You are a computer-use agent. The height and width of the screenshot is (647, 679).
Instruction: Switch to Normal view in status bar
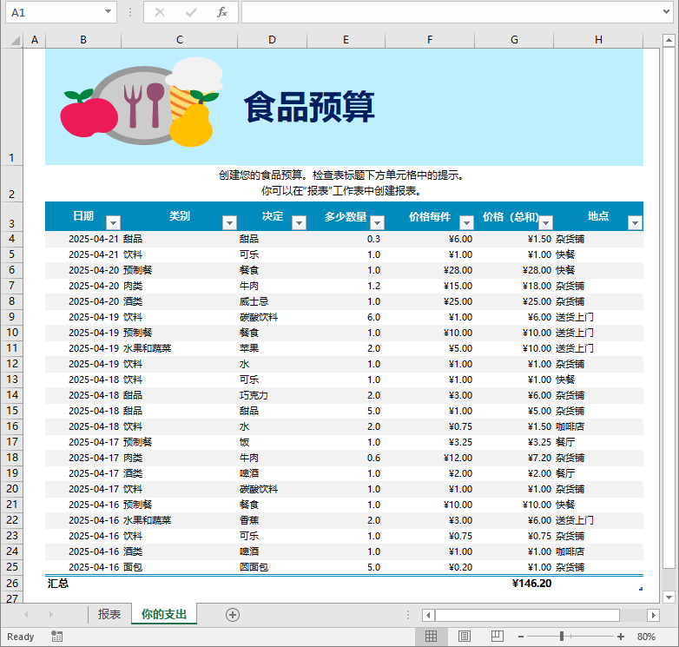(431, 637)
